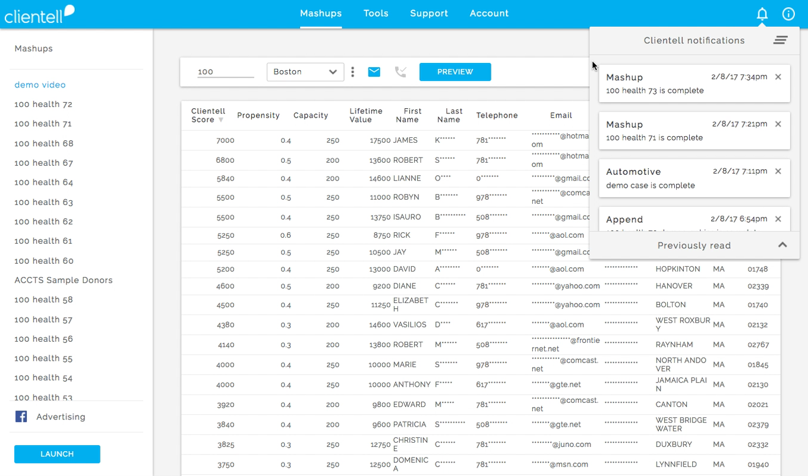808x476 pixels.
Task: Dismiss the 100 health 73 notification
Action: point(778,77)
